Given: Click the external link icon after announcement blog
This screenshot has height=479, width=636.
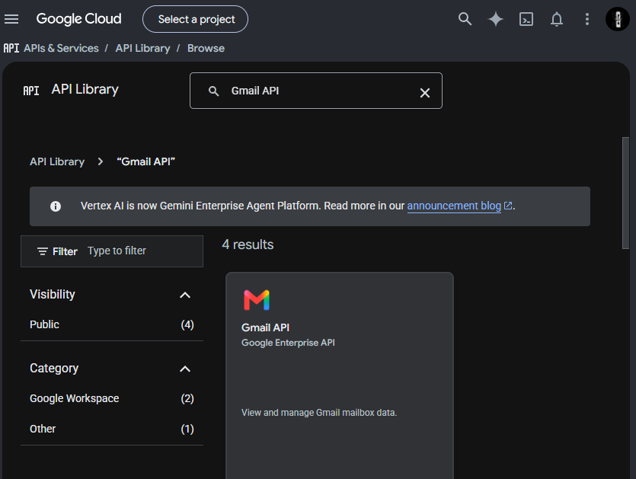Looking at the screenshot, I should [x=508, y=206].
